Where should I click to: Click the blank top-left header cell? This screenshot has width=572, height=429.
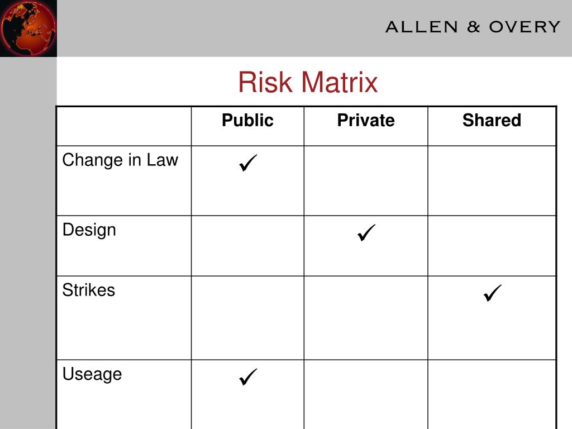124,126
